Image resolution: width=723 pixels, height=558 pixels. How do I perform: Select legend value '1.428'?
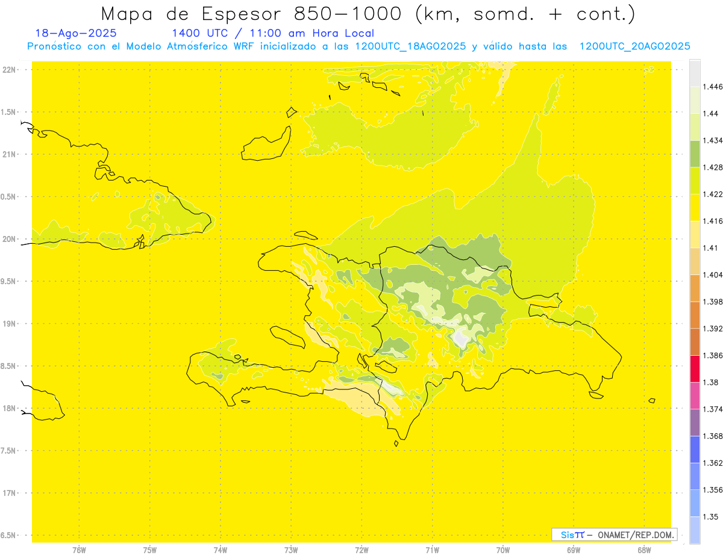[713, 167]
